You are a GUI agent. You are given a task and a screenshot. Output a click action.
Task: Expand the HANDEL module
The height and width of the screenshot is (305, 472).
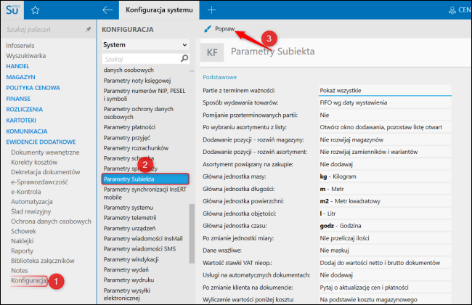pyautogui.click(x=17, y=66)
